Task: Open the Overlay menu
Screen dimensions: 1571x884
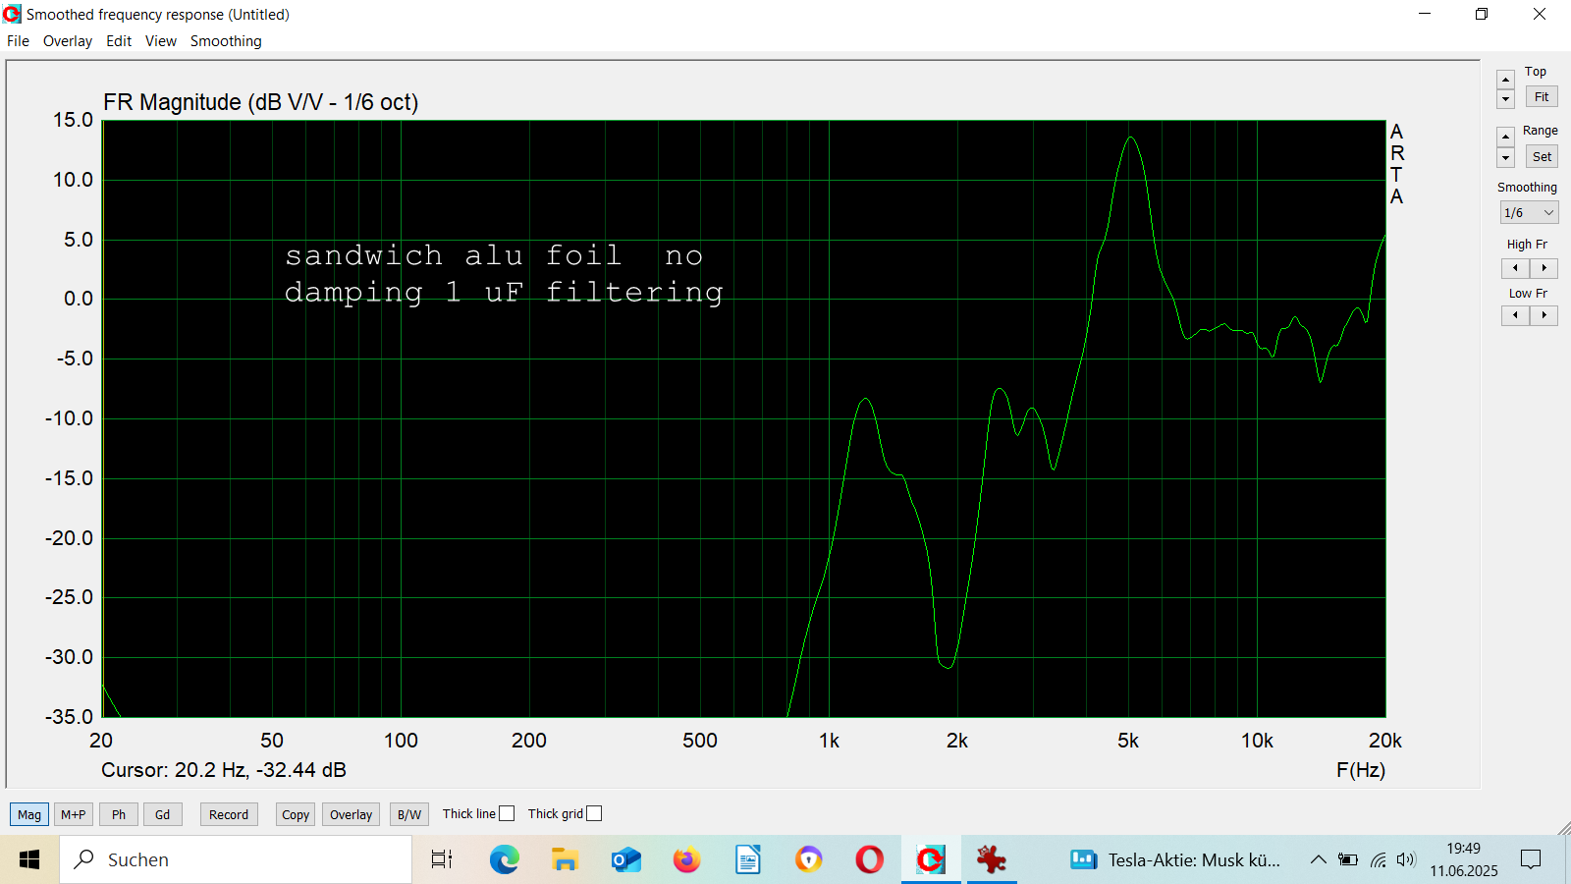Action: [x=67, y=41]
